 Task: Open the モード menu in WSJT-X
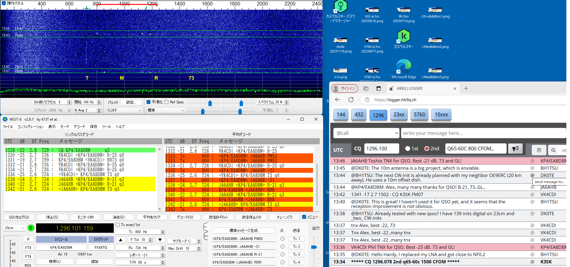pos(65,127)
